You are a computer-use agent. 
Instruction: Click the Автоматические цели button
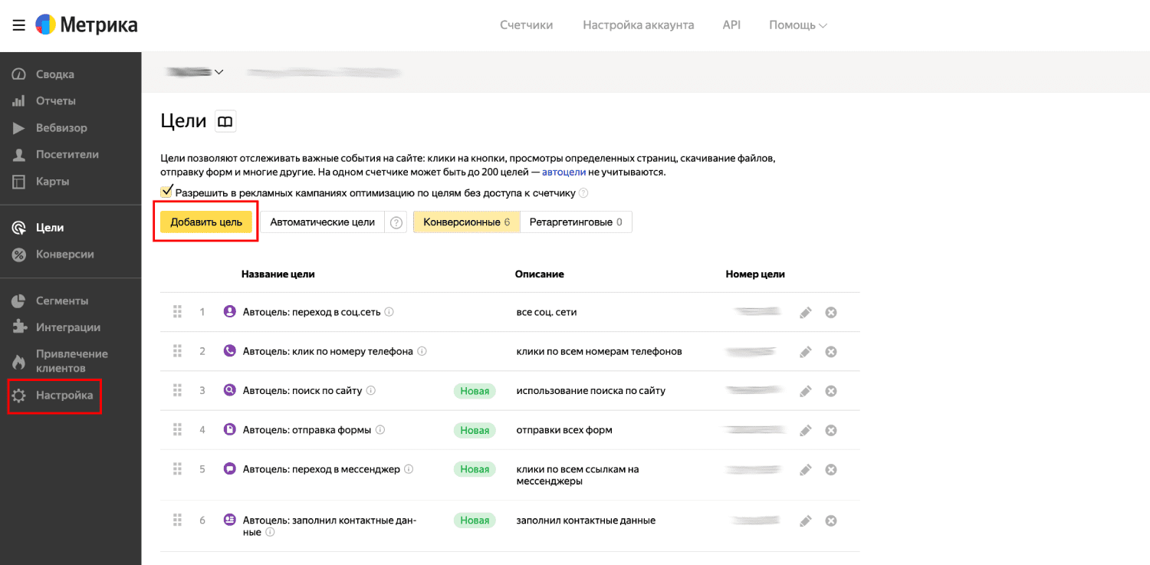(x=322, y=222)
